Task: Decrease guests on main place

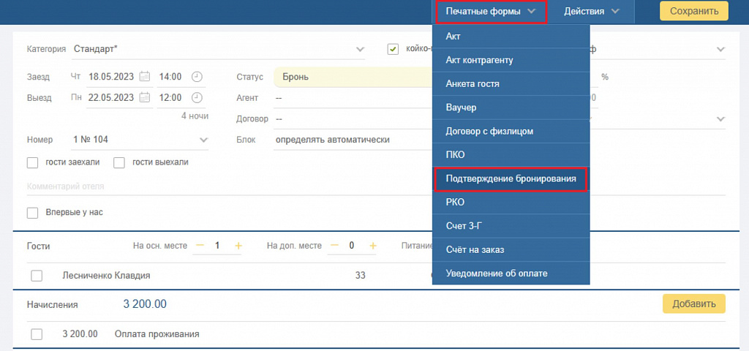Action: click(200, 246)
